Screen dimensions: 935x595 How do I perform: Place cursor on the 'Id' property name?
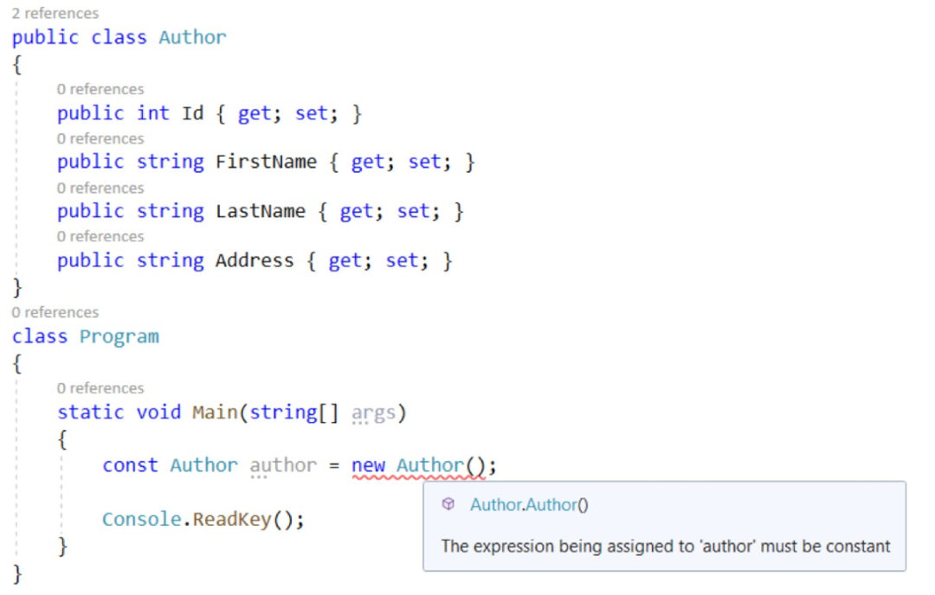192,113
